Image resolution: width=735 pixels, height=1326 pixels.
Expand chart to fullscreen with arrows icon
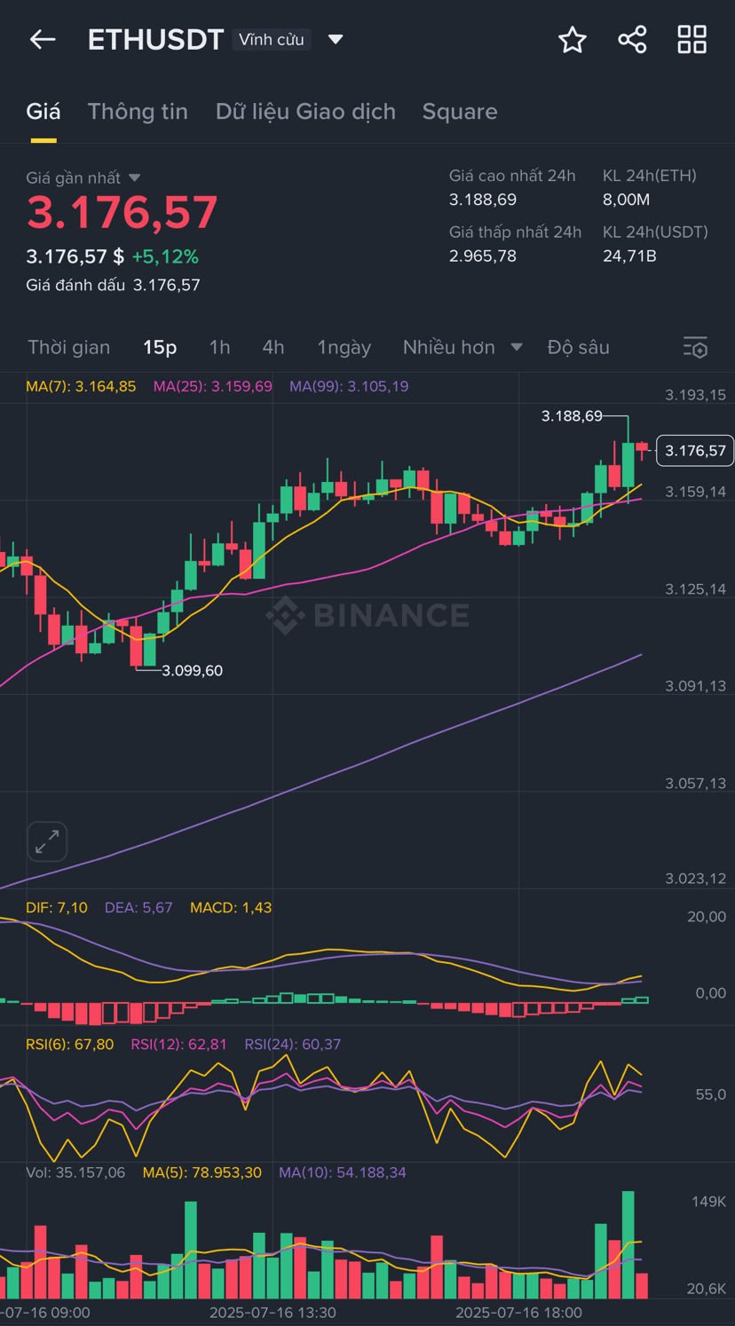(x=47, y=841)
